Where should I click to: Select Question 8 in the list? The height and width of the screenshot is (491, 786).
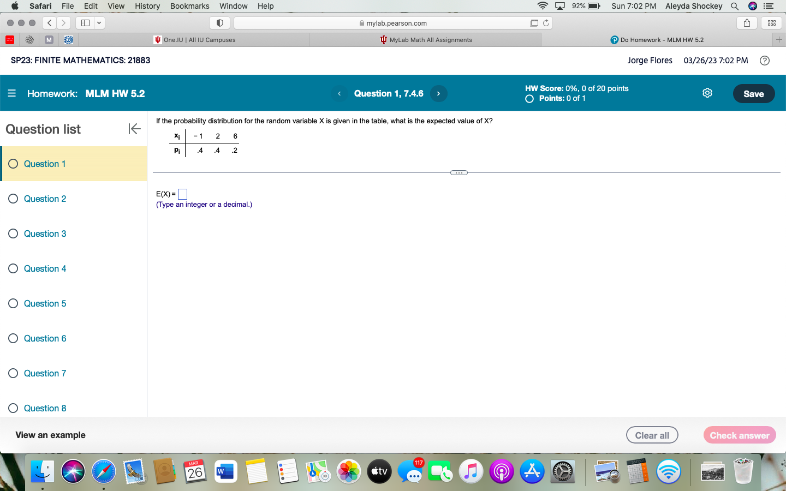[74, 408]
